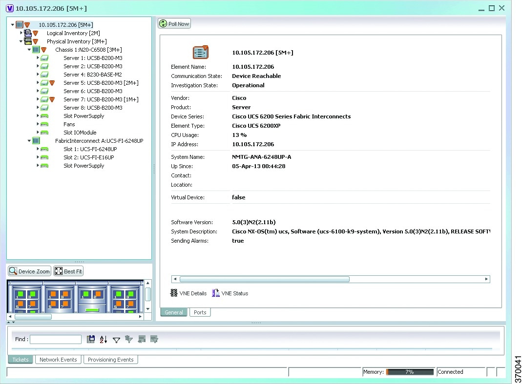The image size is (522, 384).
Task: Click the Memory 7% usage bar
Action: coord(410,372)
